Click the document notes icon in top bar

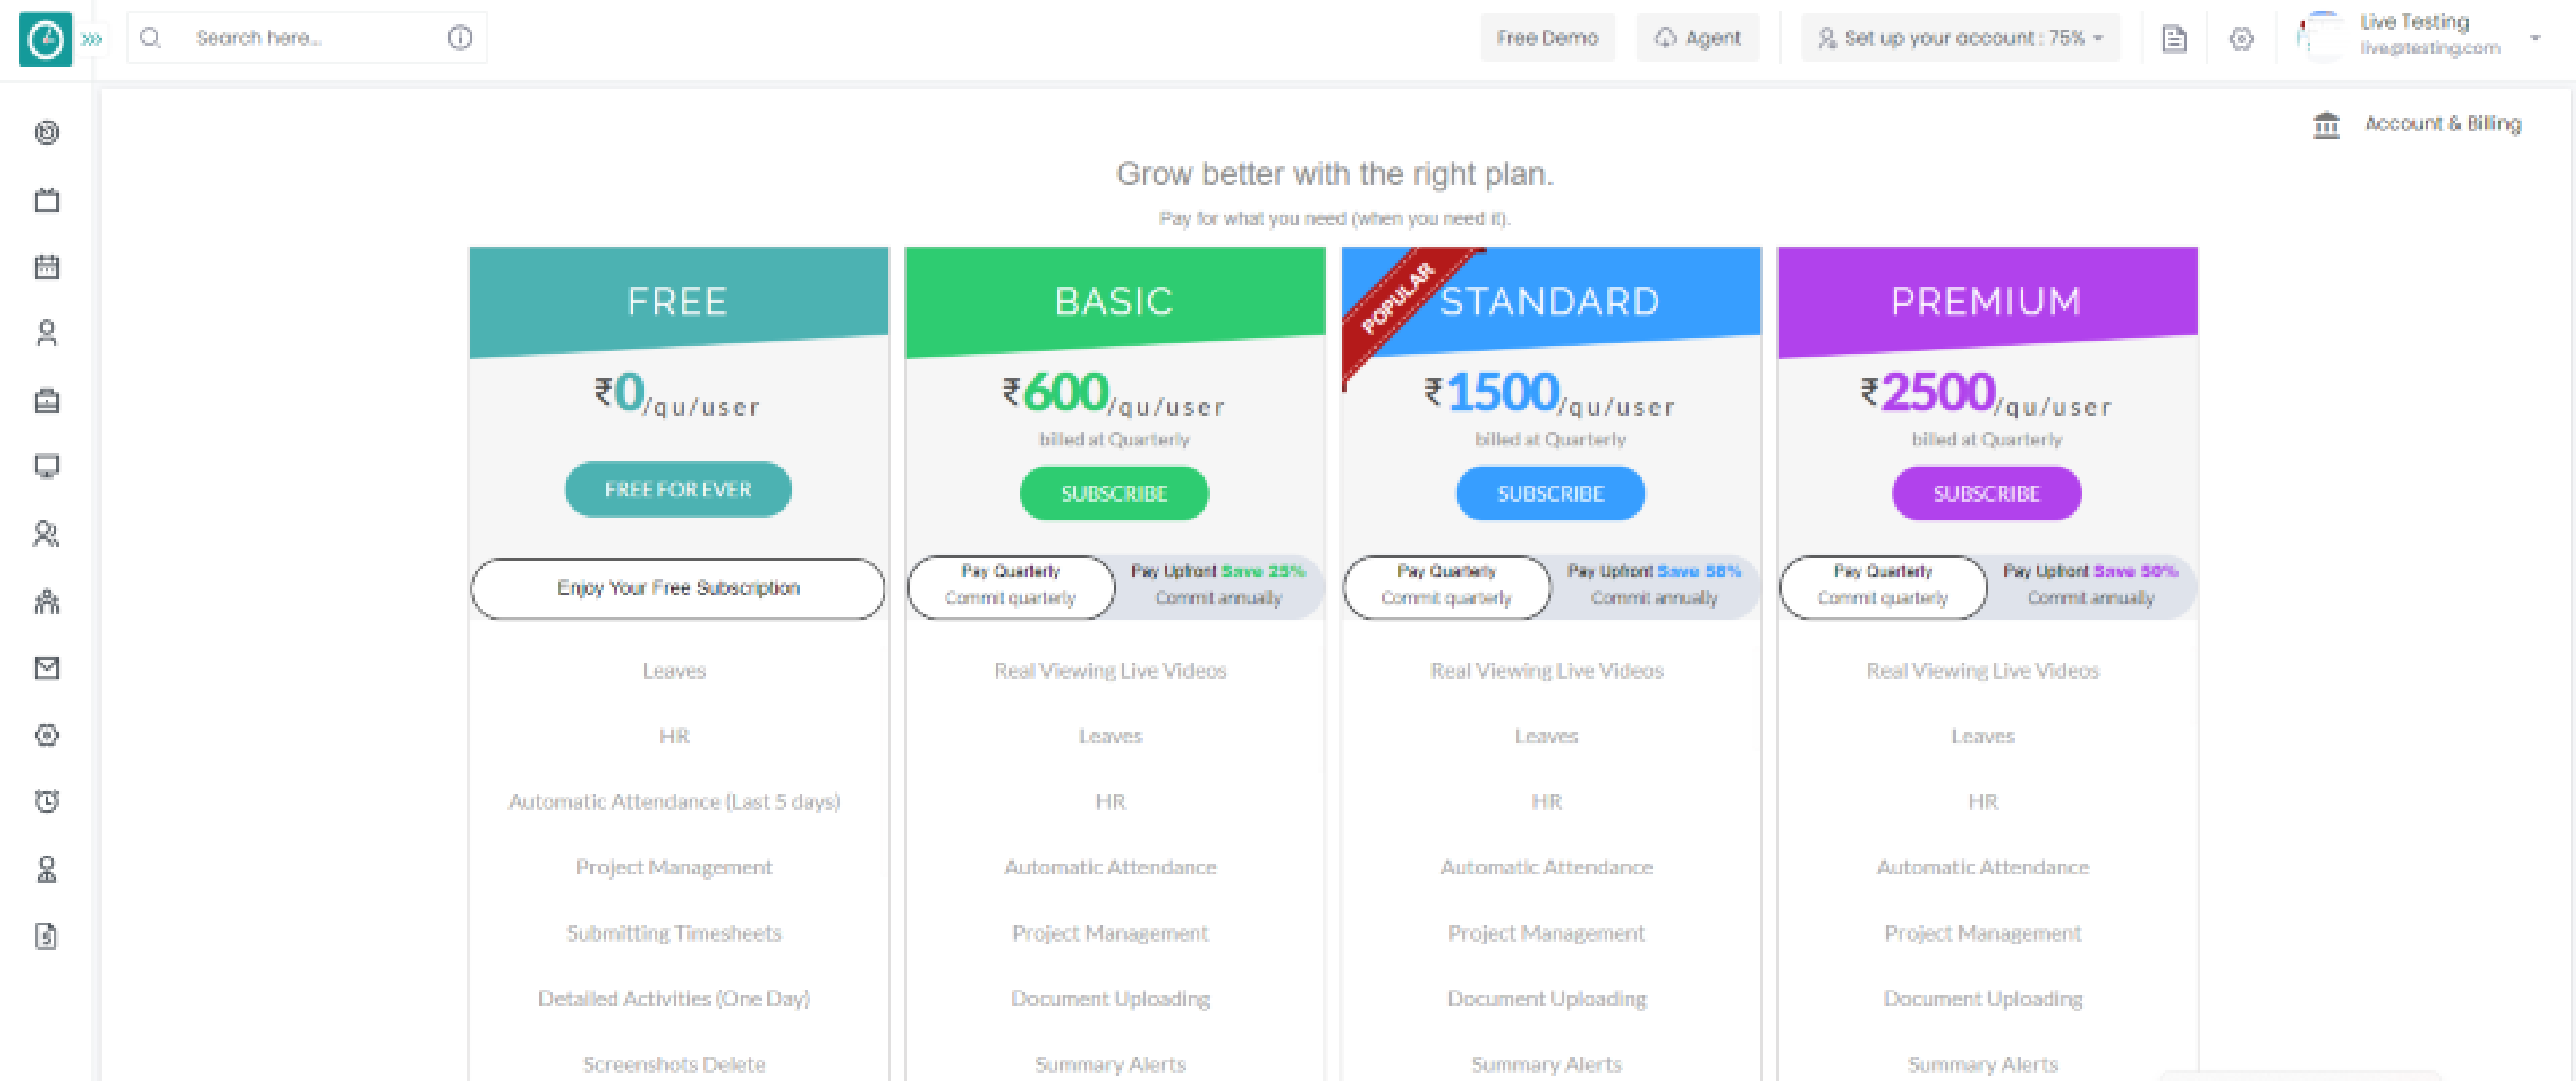click(2174, 39)
